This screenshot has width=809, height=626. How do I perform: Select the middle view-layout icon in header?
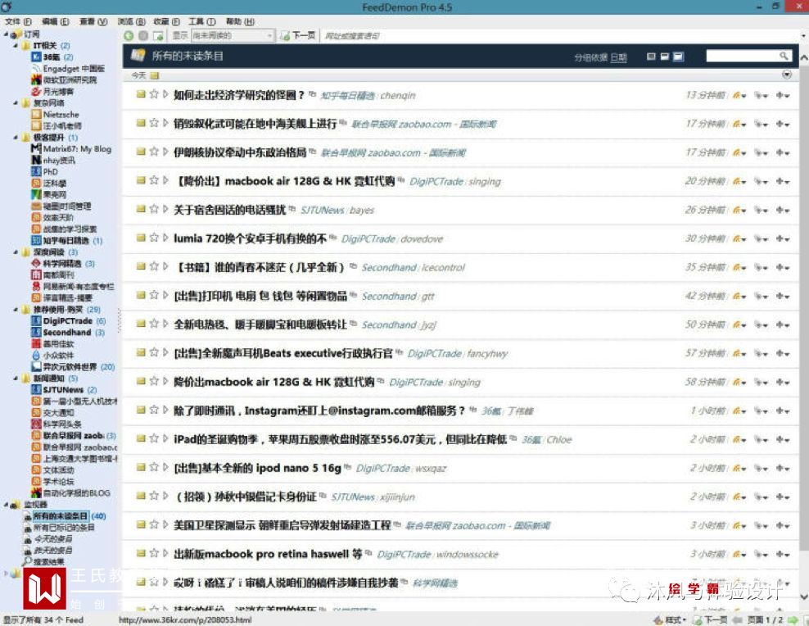tap(665, 57)
